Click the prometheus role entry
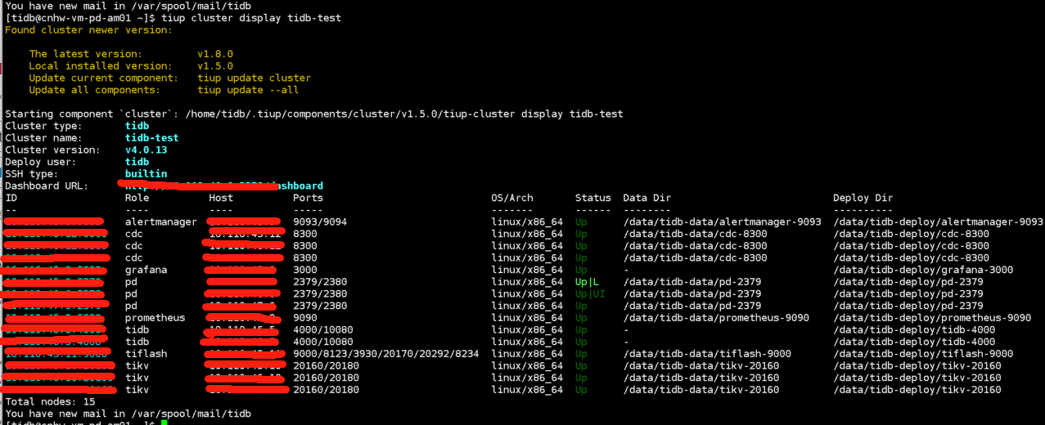The height and width of the screenshot is (425, 1045). coord(155,318)
